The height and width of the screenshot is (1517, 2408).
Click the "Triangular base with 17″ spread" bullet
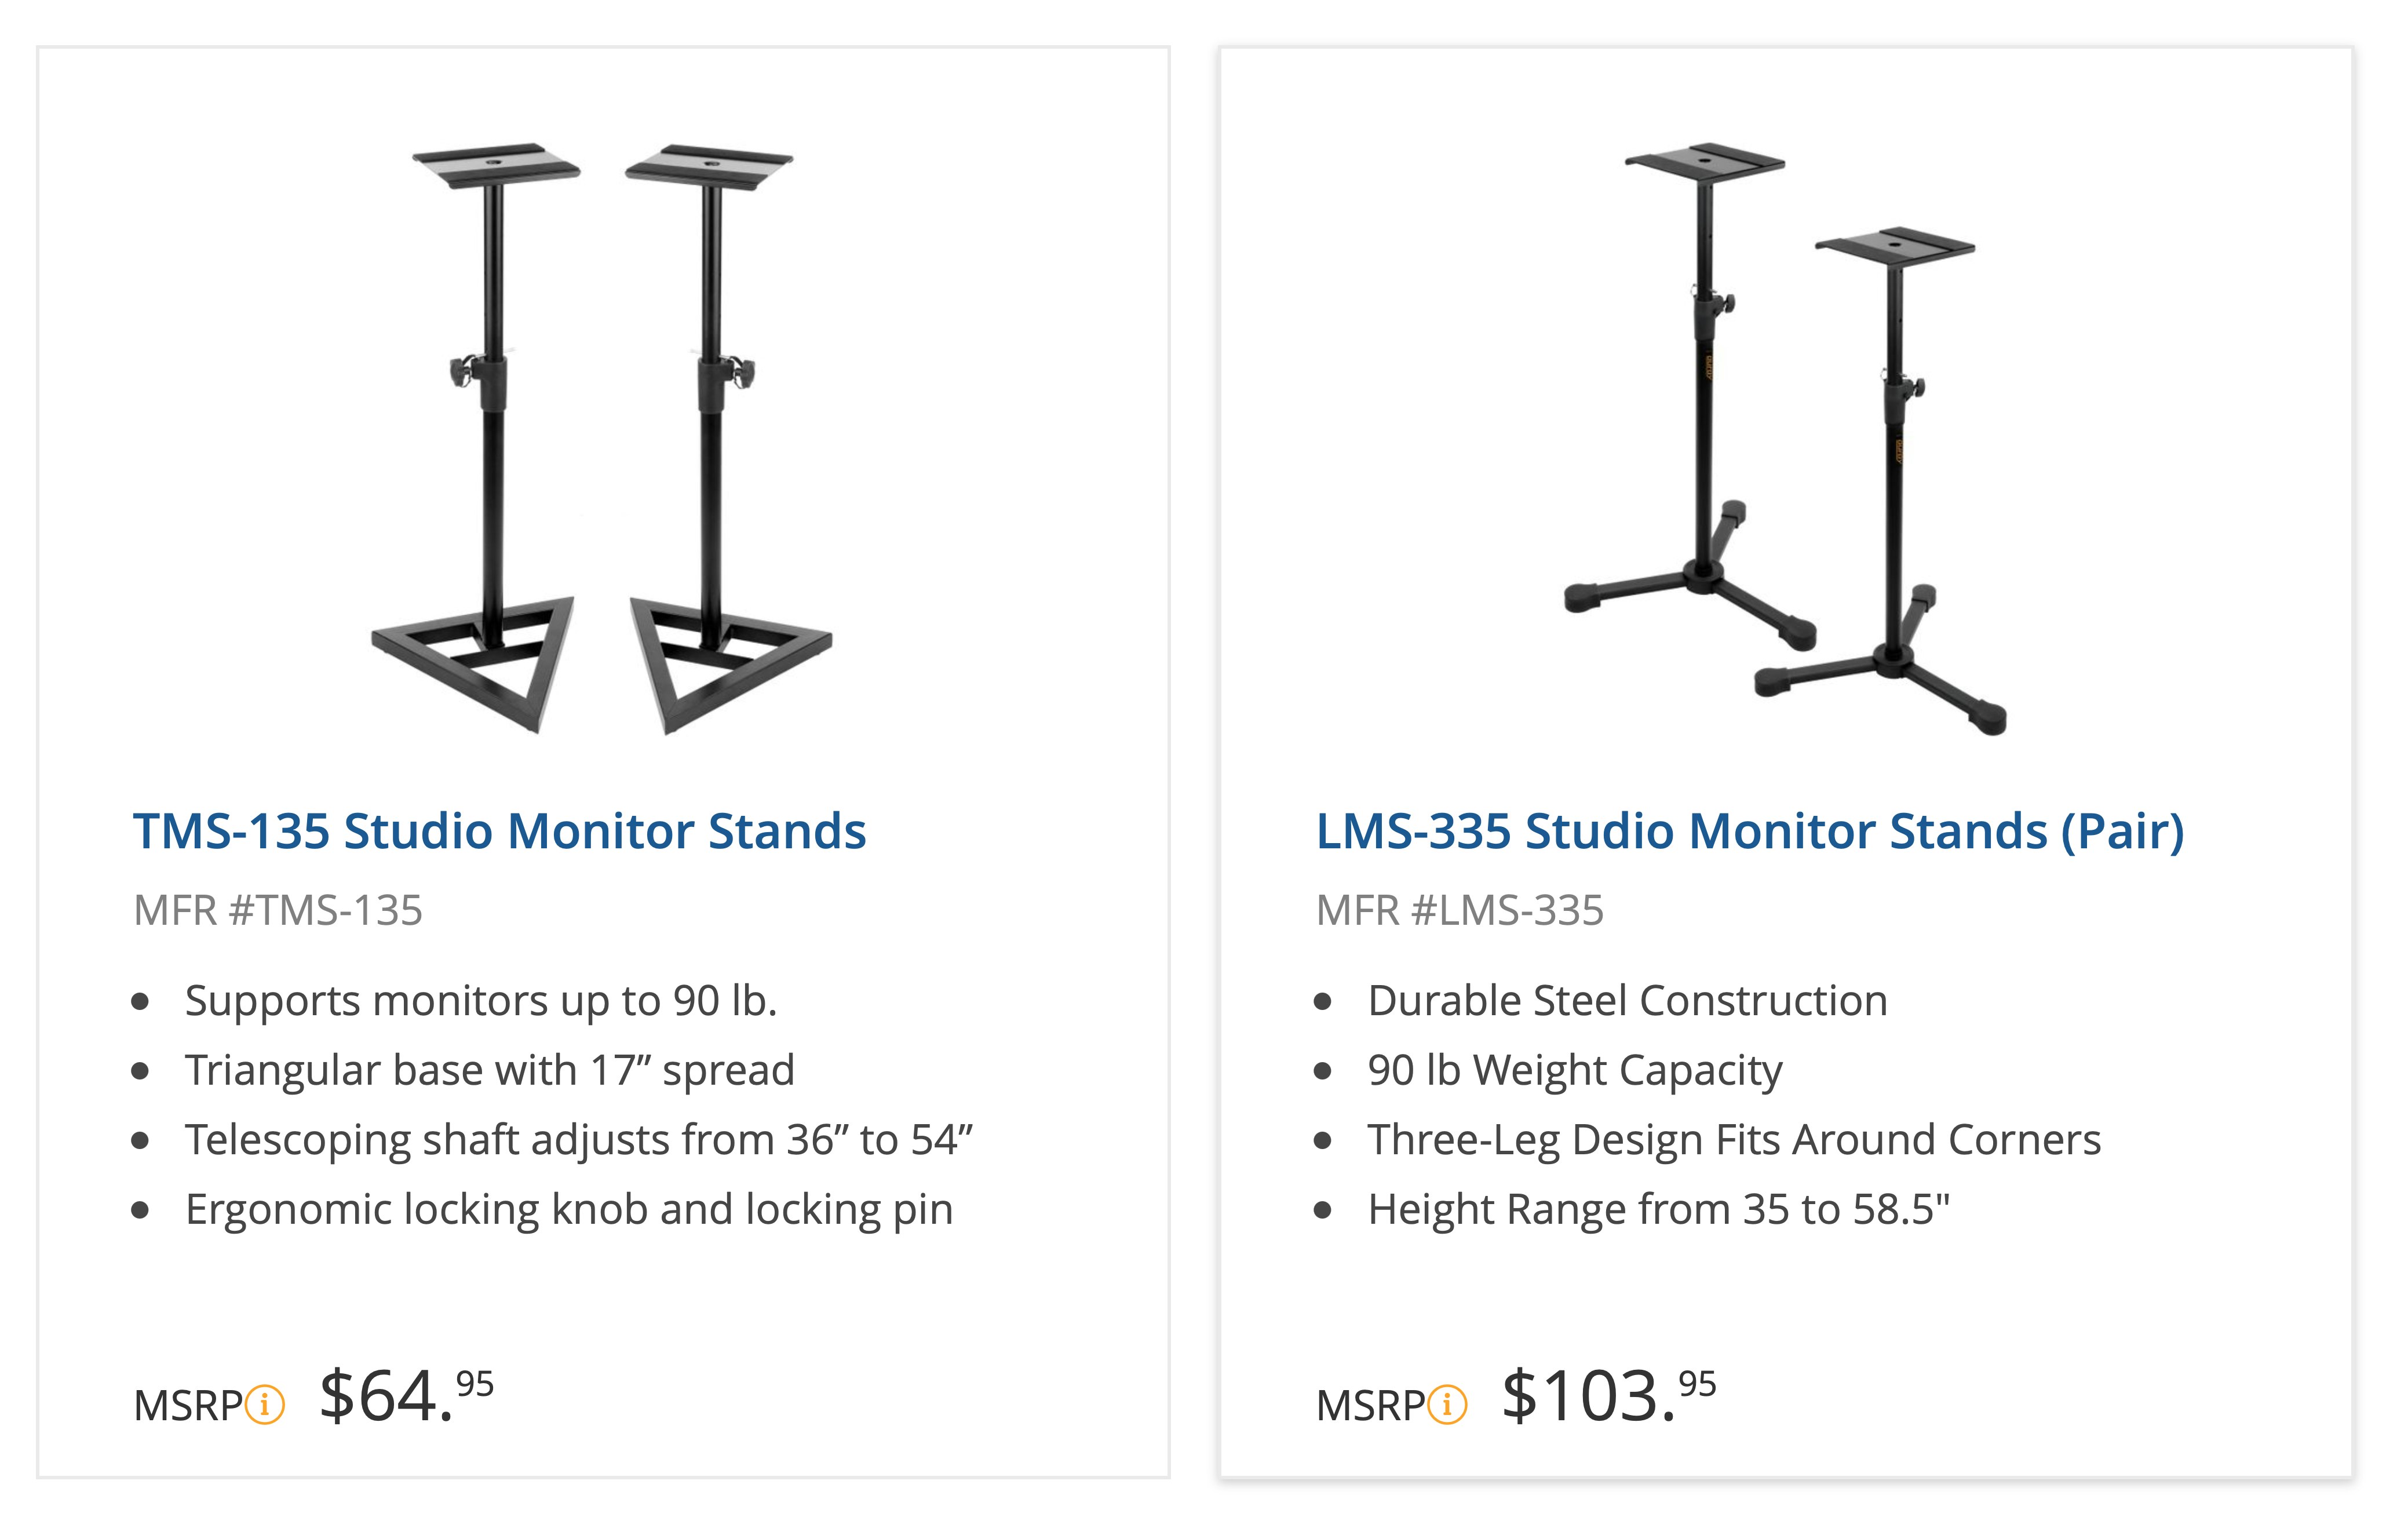pyautogui.click(x=489, y=1070)
